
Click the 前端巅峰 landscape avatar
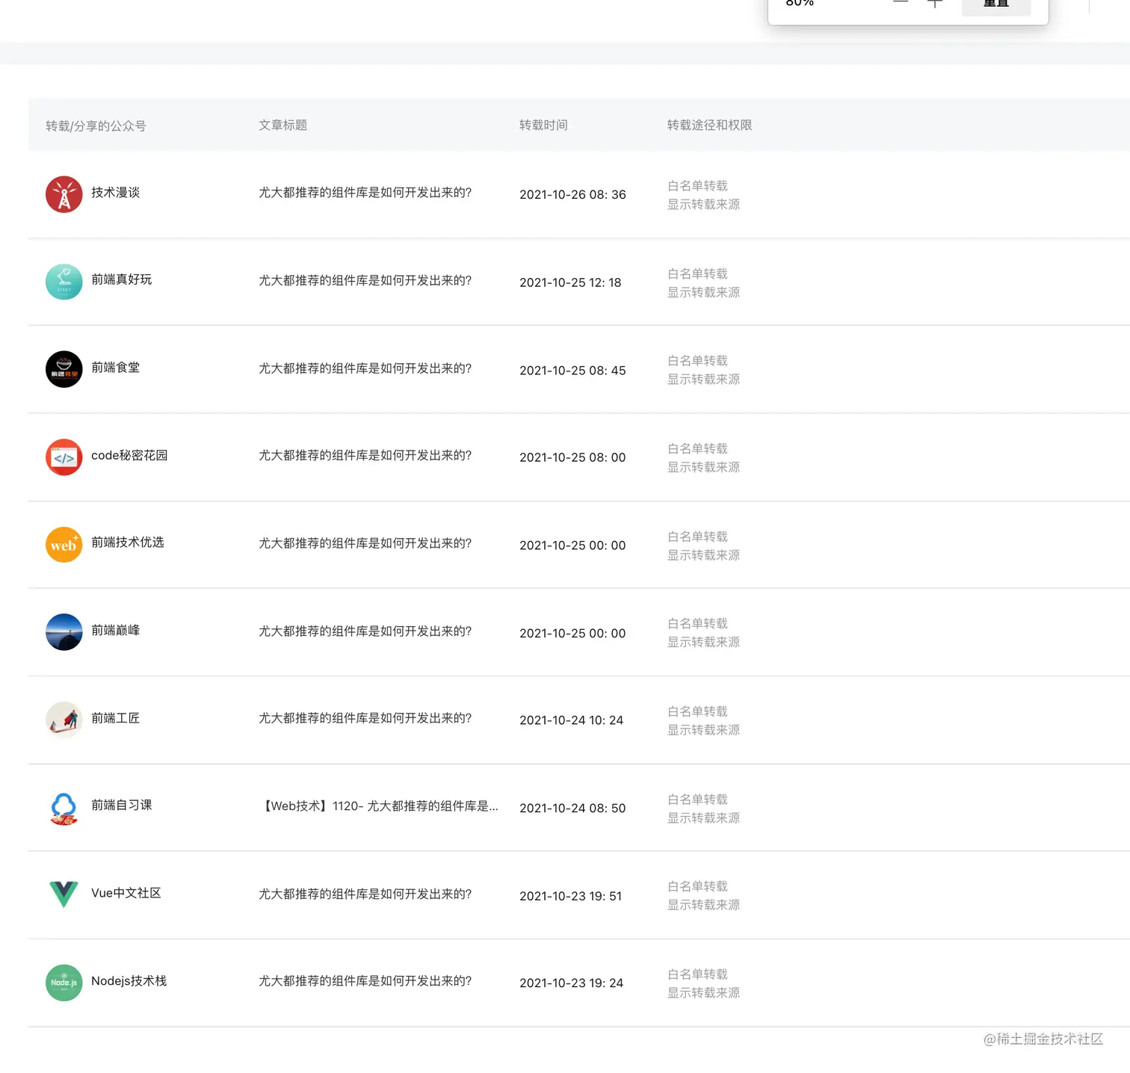pos(64,632)
